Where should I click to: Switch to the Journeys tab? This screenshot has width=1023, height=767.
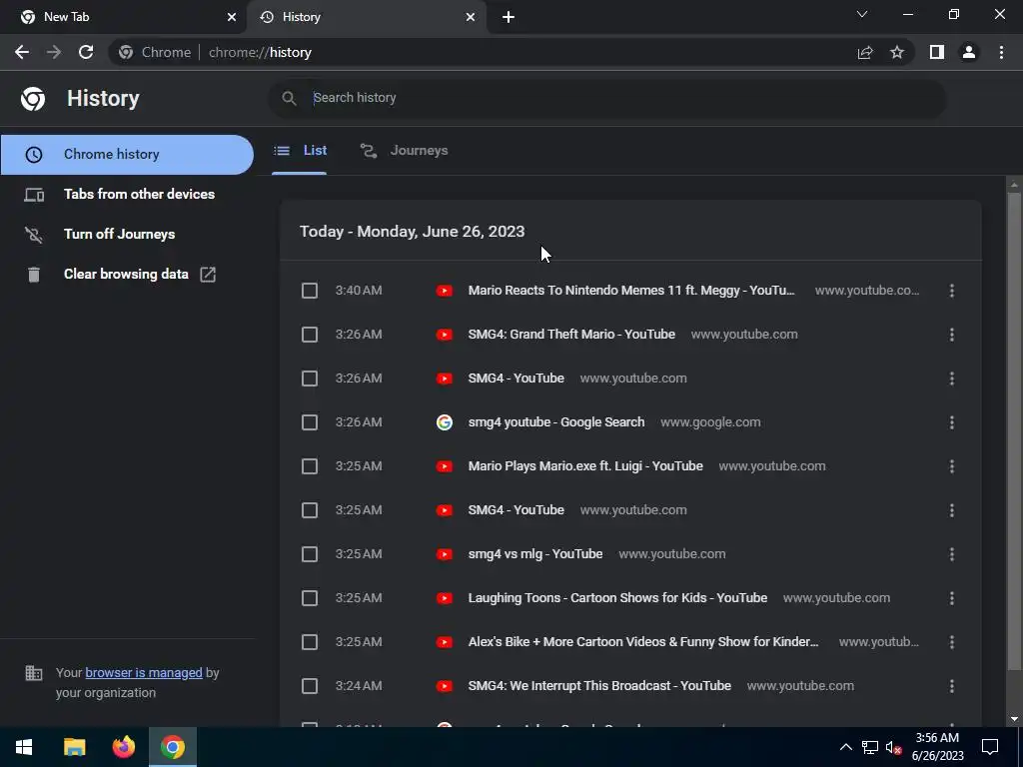(x=405, y=151)
